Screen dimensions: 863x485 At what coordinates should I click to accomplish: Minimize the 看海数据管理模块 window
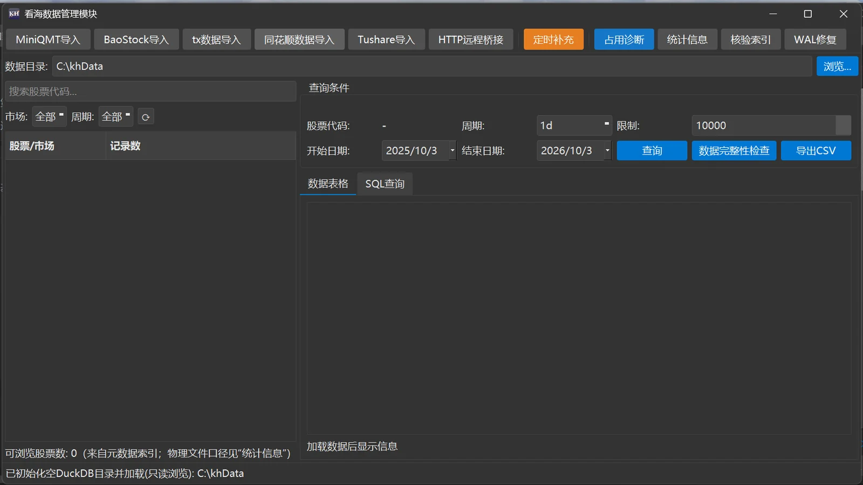773,14
